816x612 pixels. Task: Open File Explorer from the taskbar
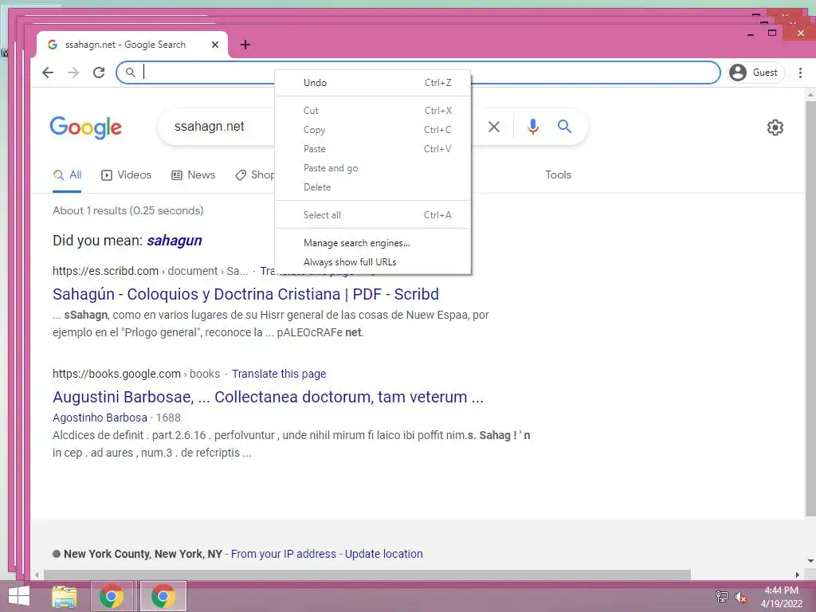64,596
